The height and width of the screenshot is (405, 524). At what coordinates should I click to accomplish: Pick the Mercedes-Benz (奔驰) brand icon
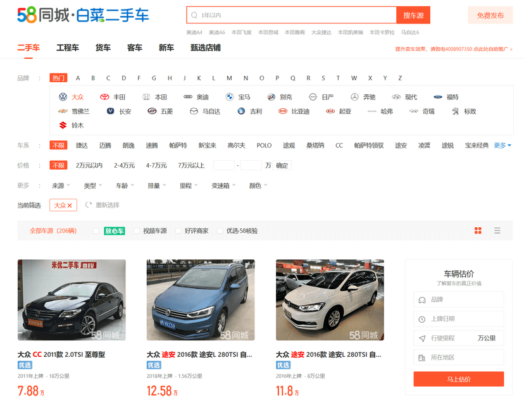354,97
